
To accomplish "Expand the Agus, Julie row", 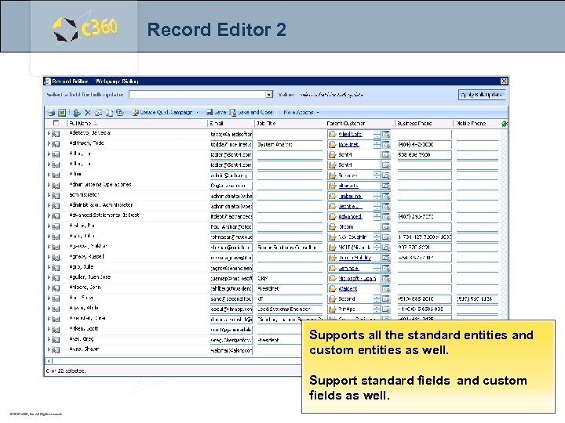I will coord(49,267).
